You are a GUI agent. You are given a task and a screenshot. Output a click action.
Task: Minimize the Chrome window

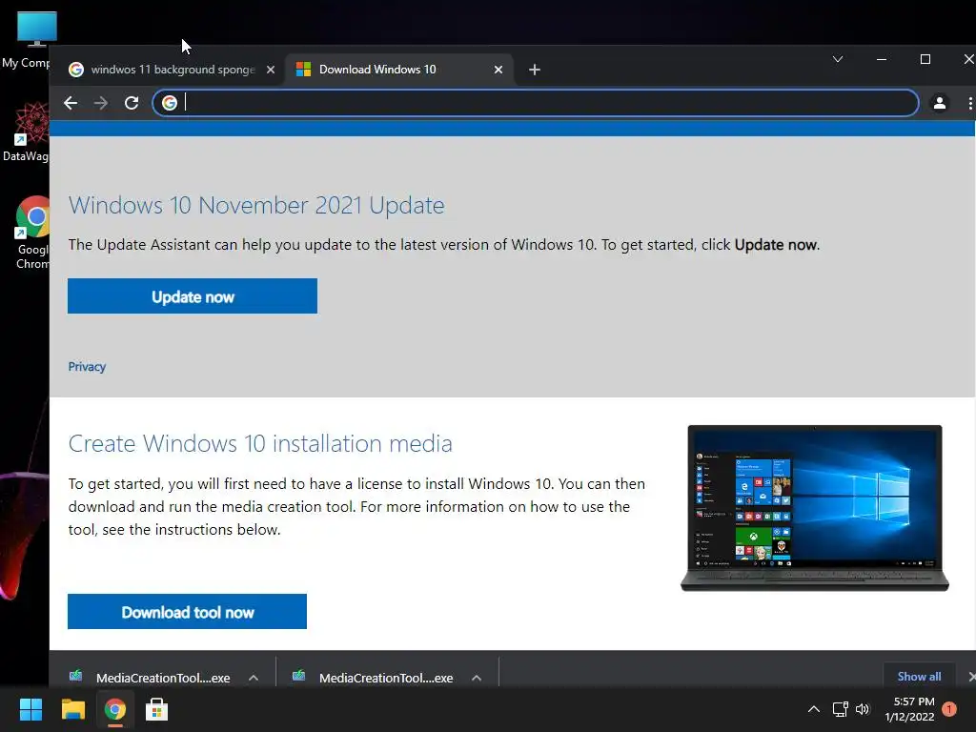[x=882, y=59]
